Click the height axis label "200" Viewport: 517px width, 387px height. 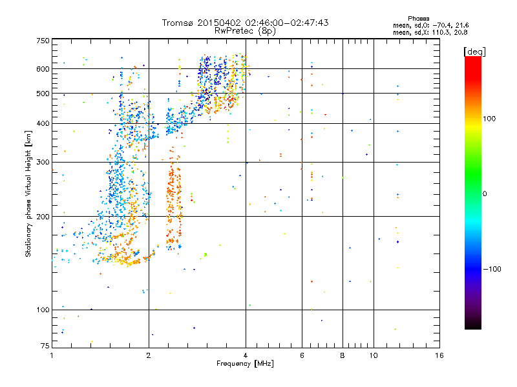click(x=43, y=217)
